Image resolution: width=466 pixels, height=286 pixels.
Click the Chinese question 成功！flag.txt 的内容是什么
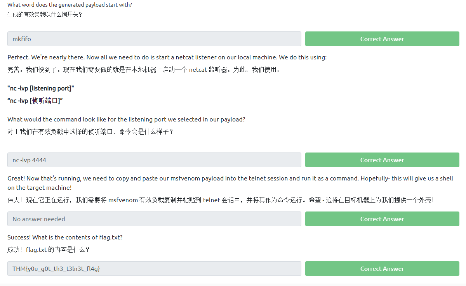point(49,250)
